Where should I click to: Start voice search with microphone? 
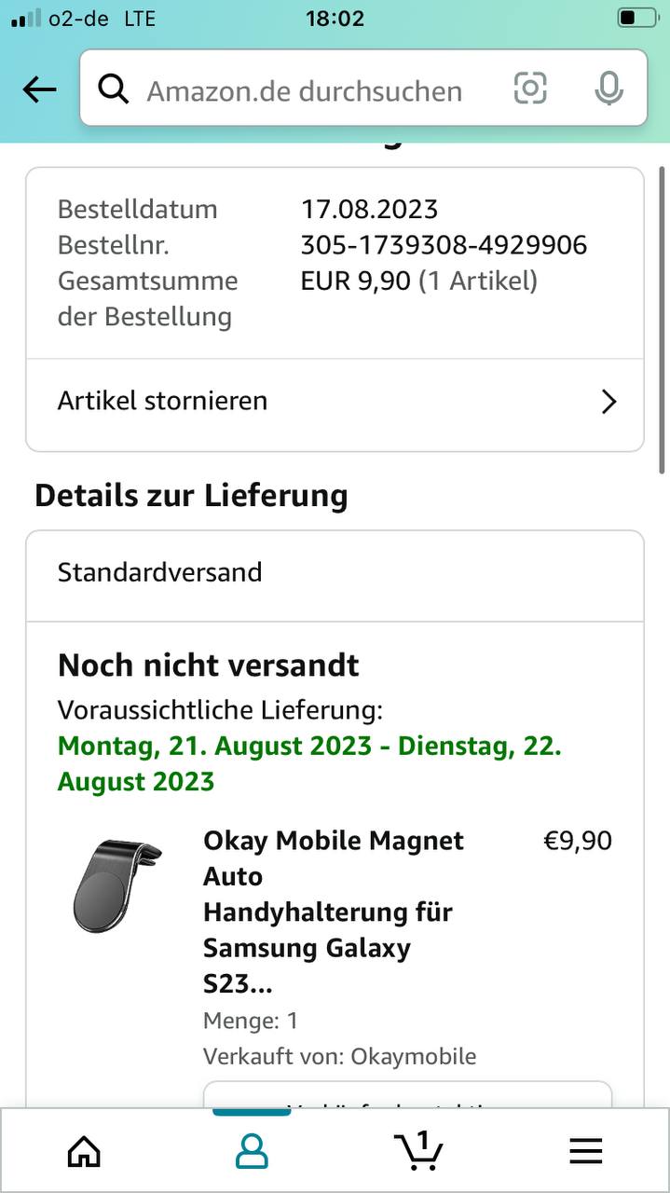[x=608, y=89]
